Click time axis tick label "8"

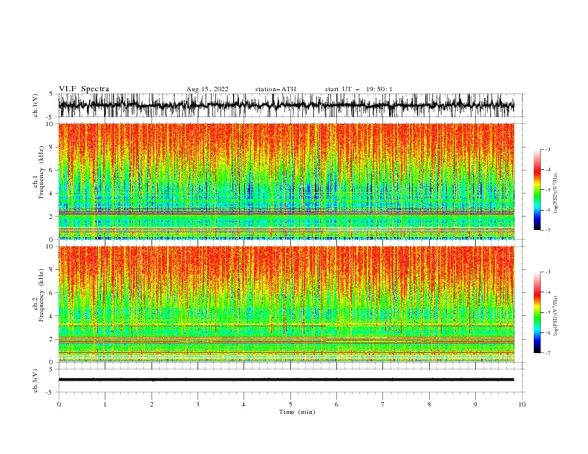(429, 404)
